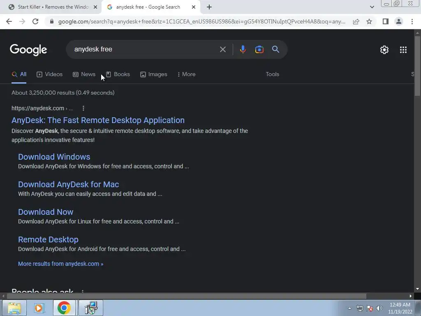The height and width of the screenshot is (316, 421).
Task: Reload the current page
Action: [35, 21]
